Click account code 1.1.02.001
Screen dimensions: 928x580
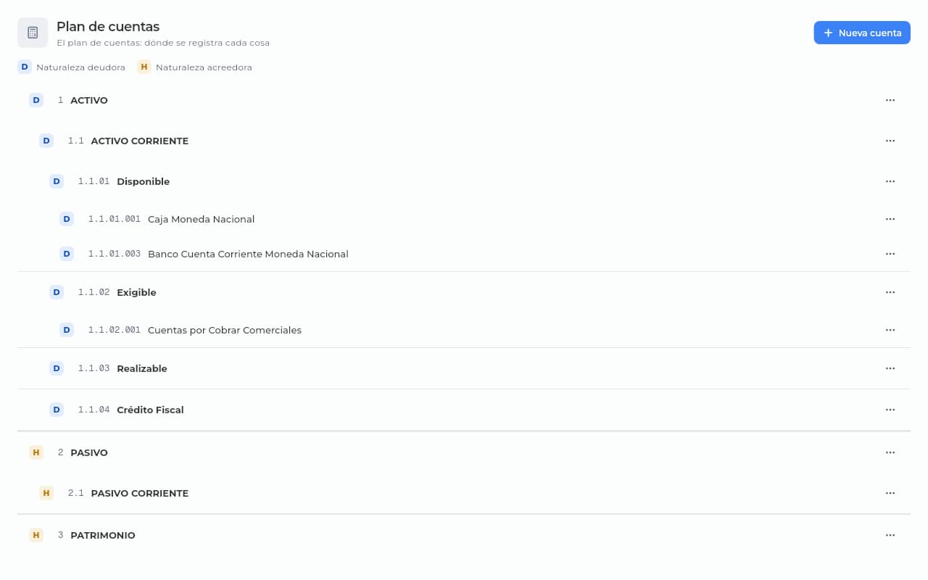(x=115, y=330)
